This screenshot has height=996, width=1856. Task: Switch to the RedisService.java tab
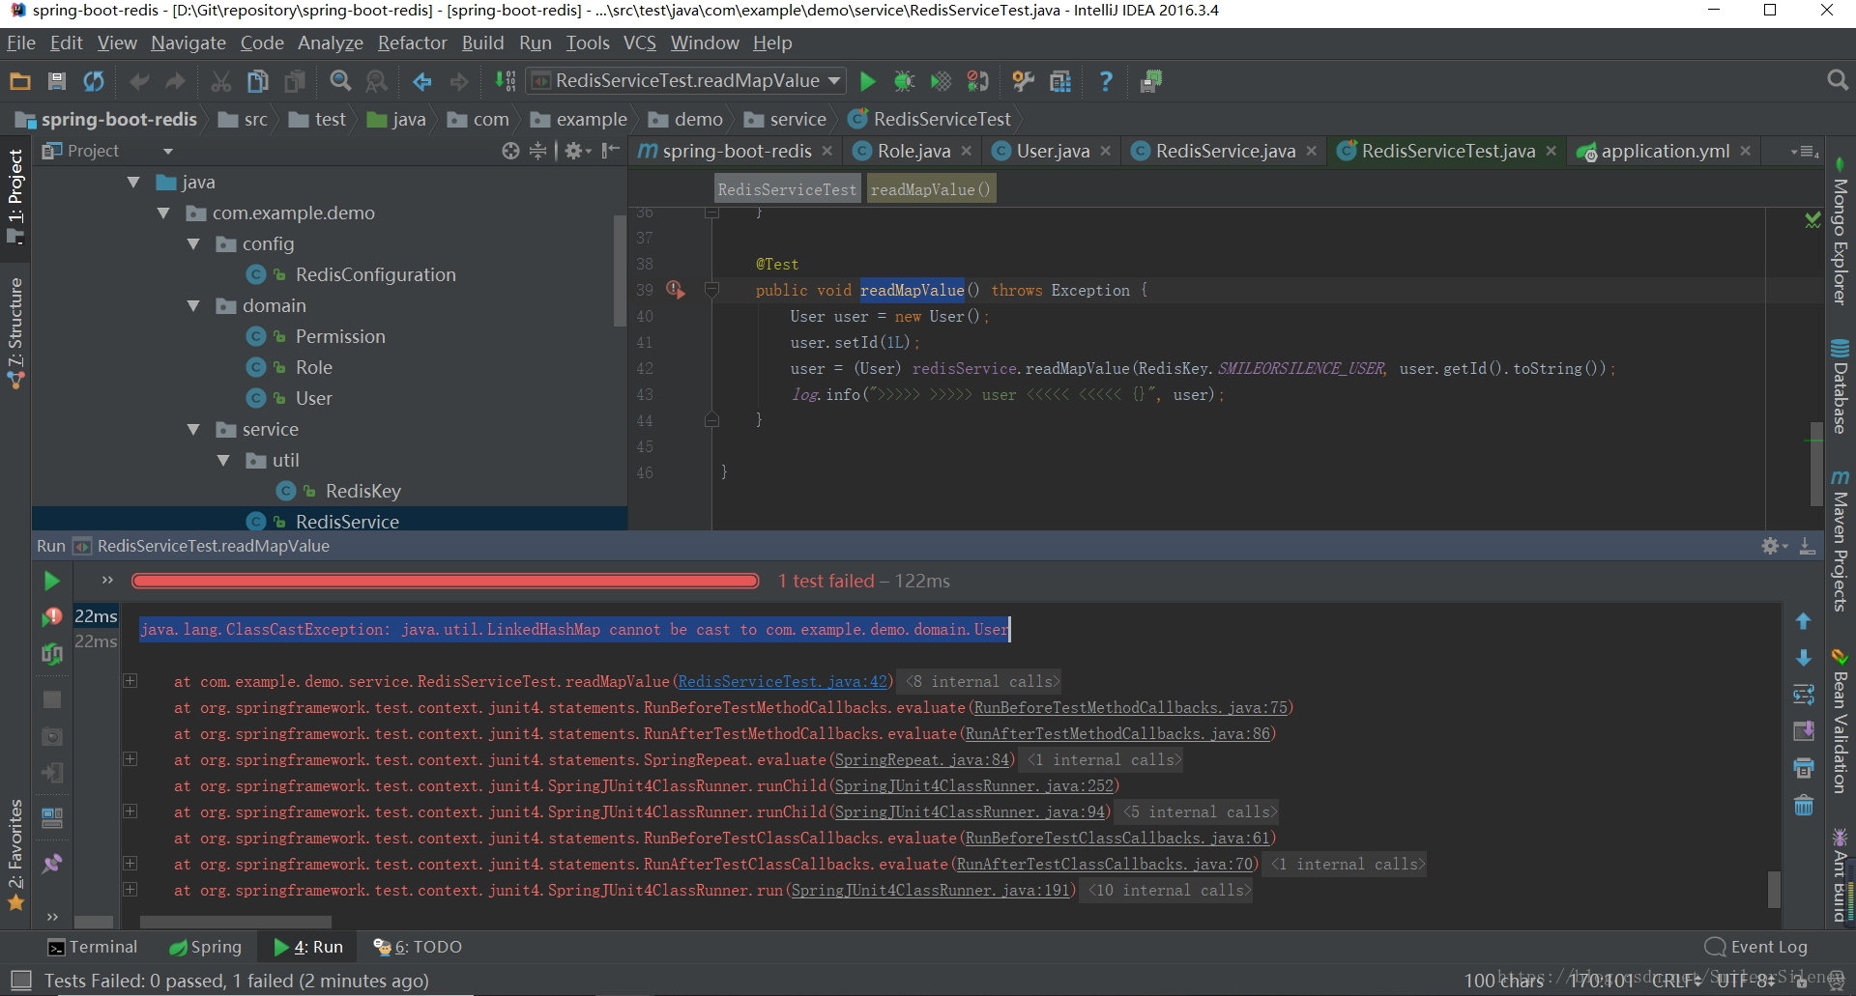point(1225,151)
